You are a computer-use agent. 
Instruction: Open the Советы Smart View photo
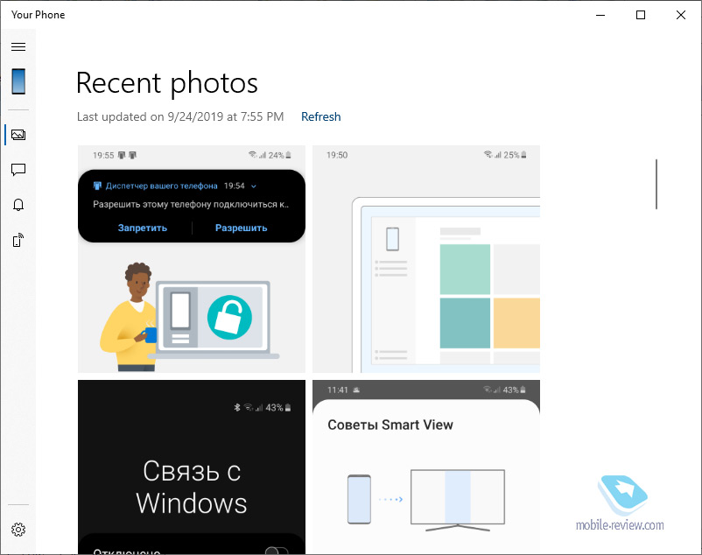point(426,467)
